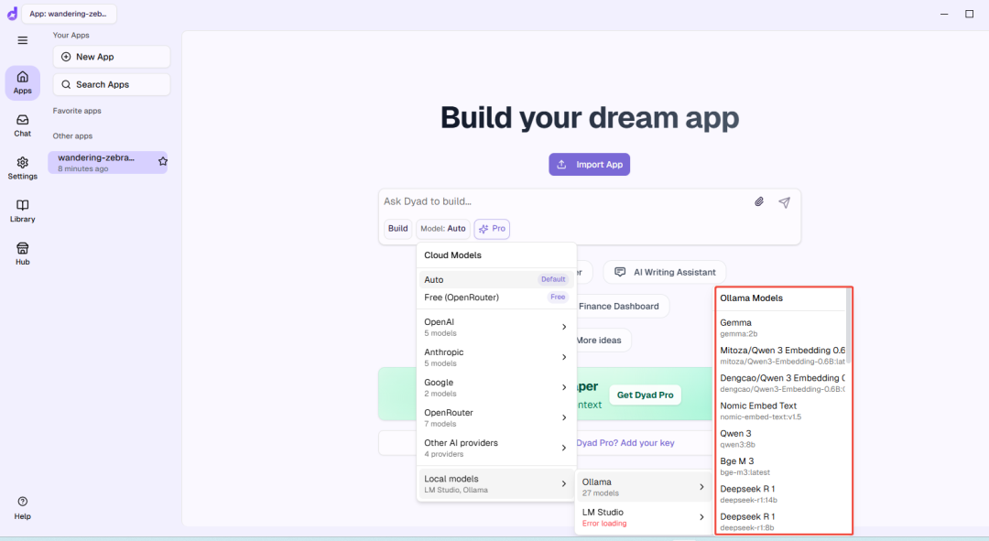Click the Ollama Models header text
Screen dimensions: 989x541
click(751, 298)
